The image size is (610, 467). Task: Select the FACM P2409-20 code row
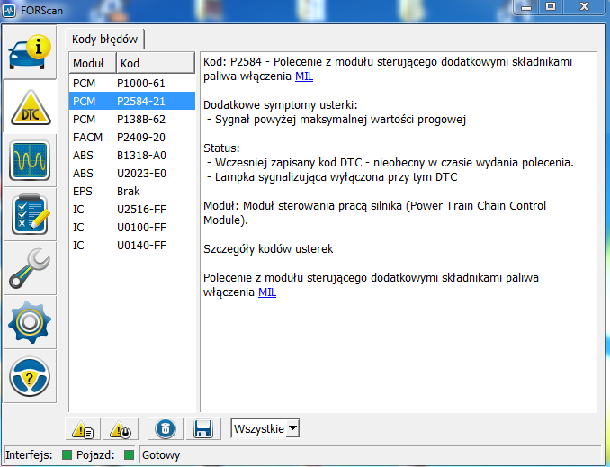[132, 137]
